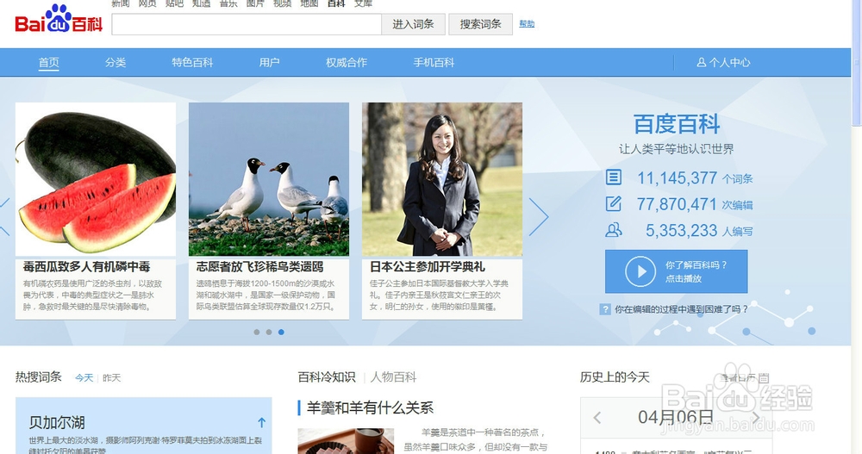Open the 帮助 help link
This screenshot has height=454, width=862.
pos(527,23)
